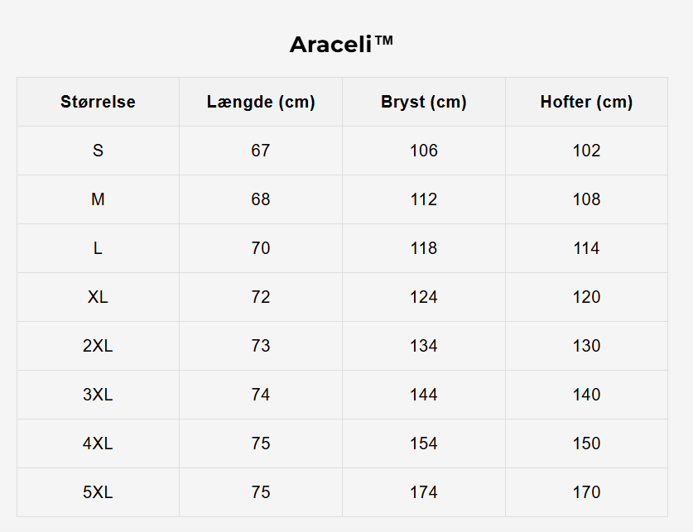The image size is (693, 532).
Task: Click the 3XL size row label
Action: (98, 395)
